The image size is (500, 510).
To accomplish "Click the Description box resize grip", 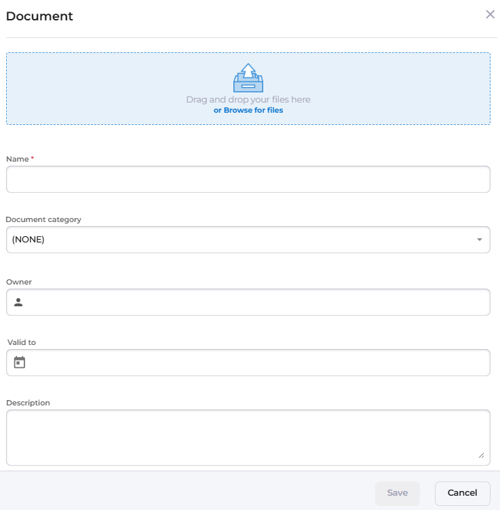I will (482, 456).
